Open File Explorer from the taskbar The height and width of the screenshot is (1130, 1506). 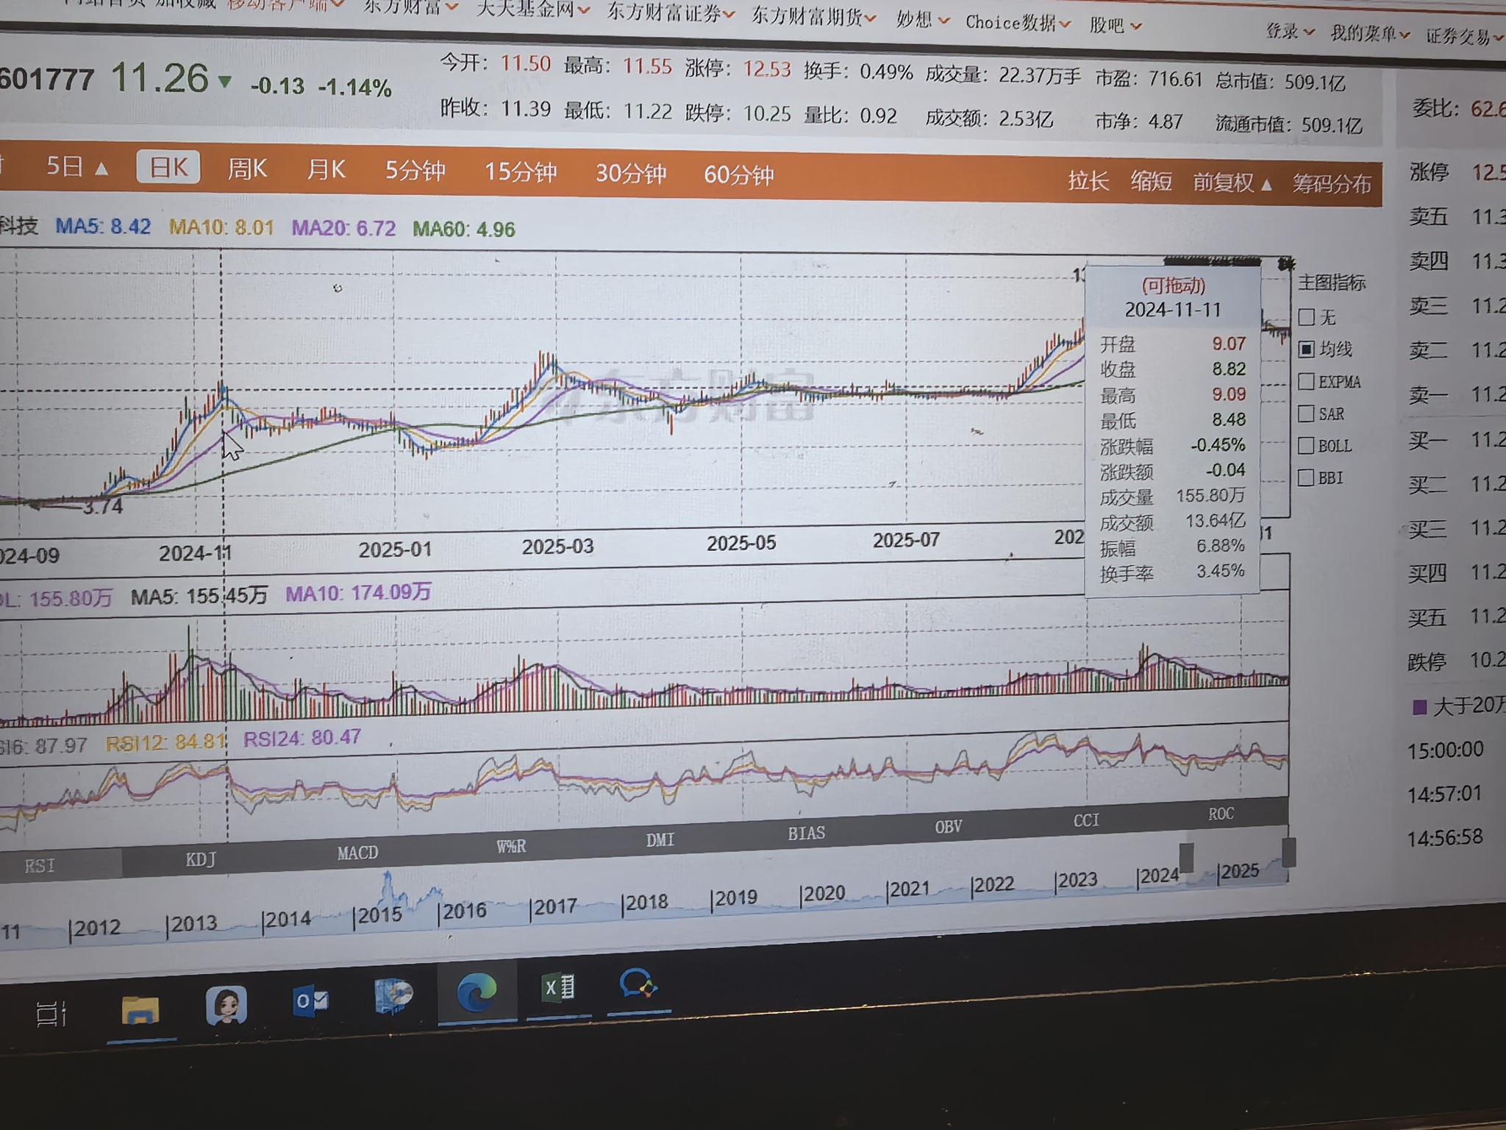(x=140, y=1010)
